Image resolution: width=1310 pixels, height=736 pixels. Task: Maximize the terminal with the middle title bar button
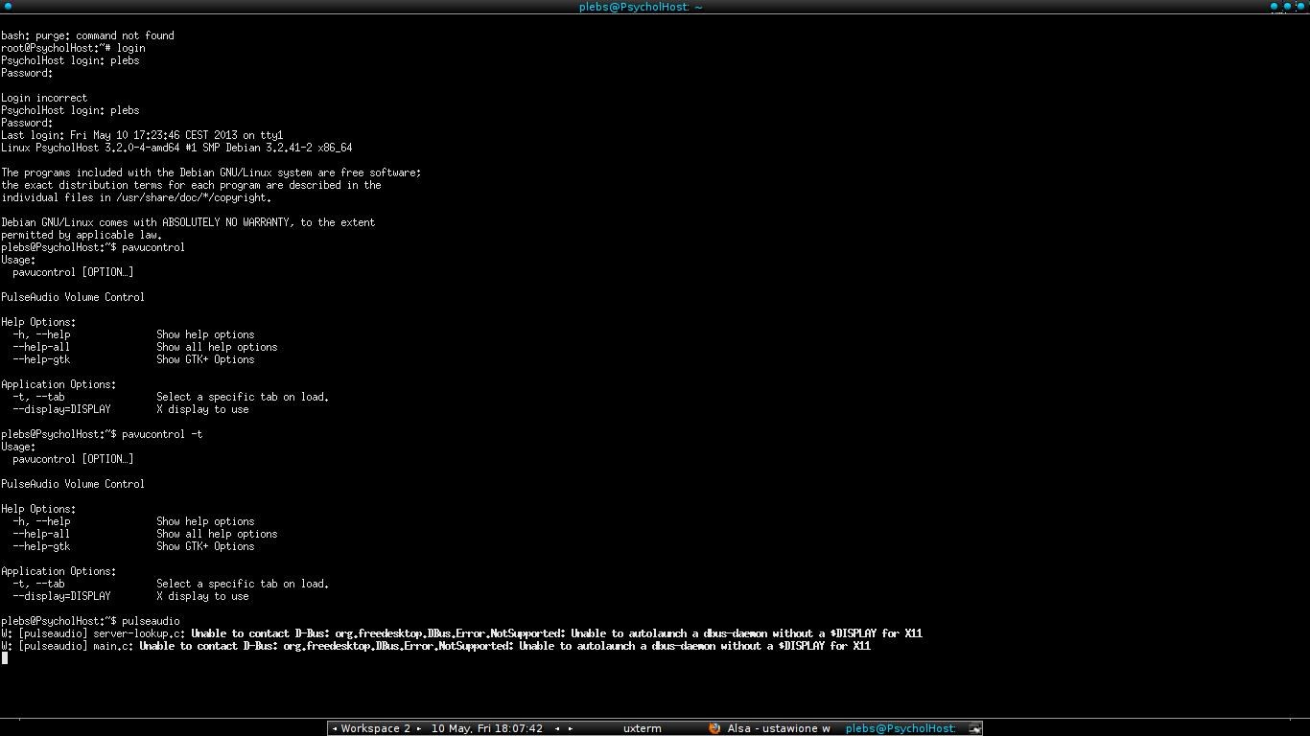1287,7
